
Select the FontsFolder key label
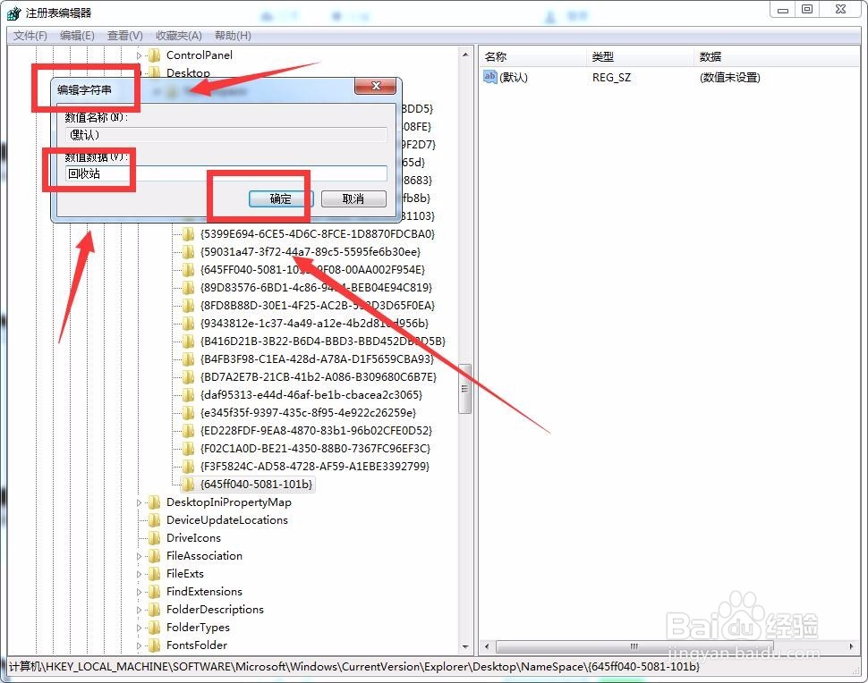coord(197,645)
